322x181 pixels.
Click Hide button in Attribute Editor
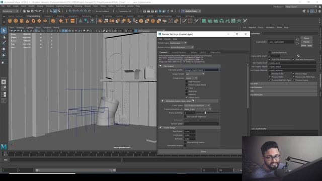pyautogui.click(x=309, y=46)
